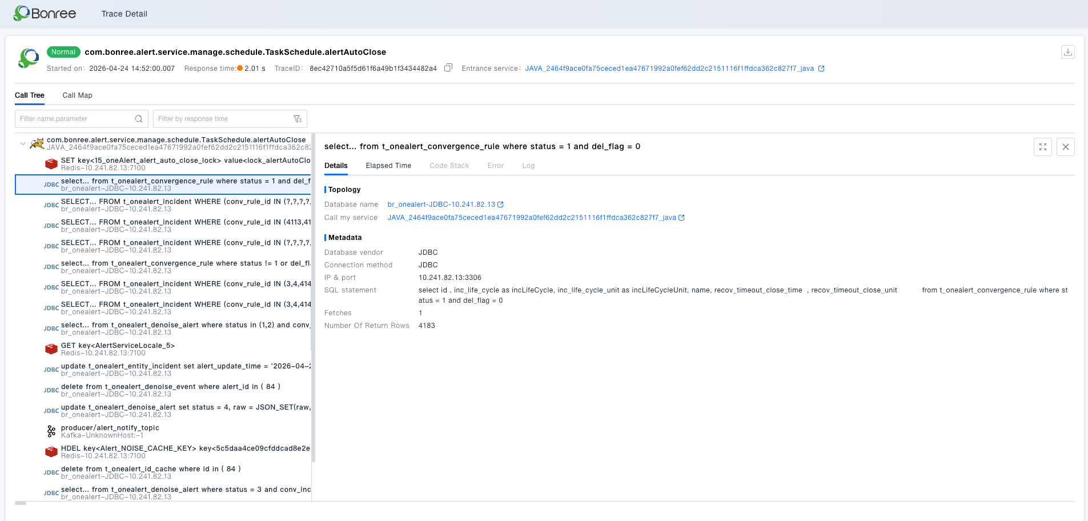
Task: Click the Kafka icon for producer/alert_notify_topic
Action: click(x=51, y=431)
